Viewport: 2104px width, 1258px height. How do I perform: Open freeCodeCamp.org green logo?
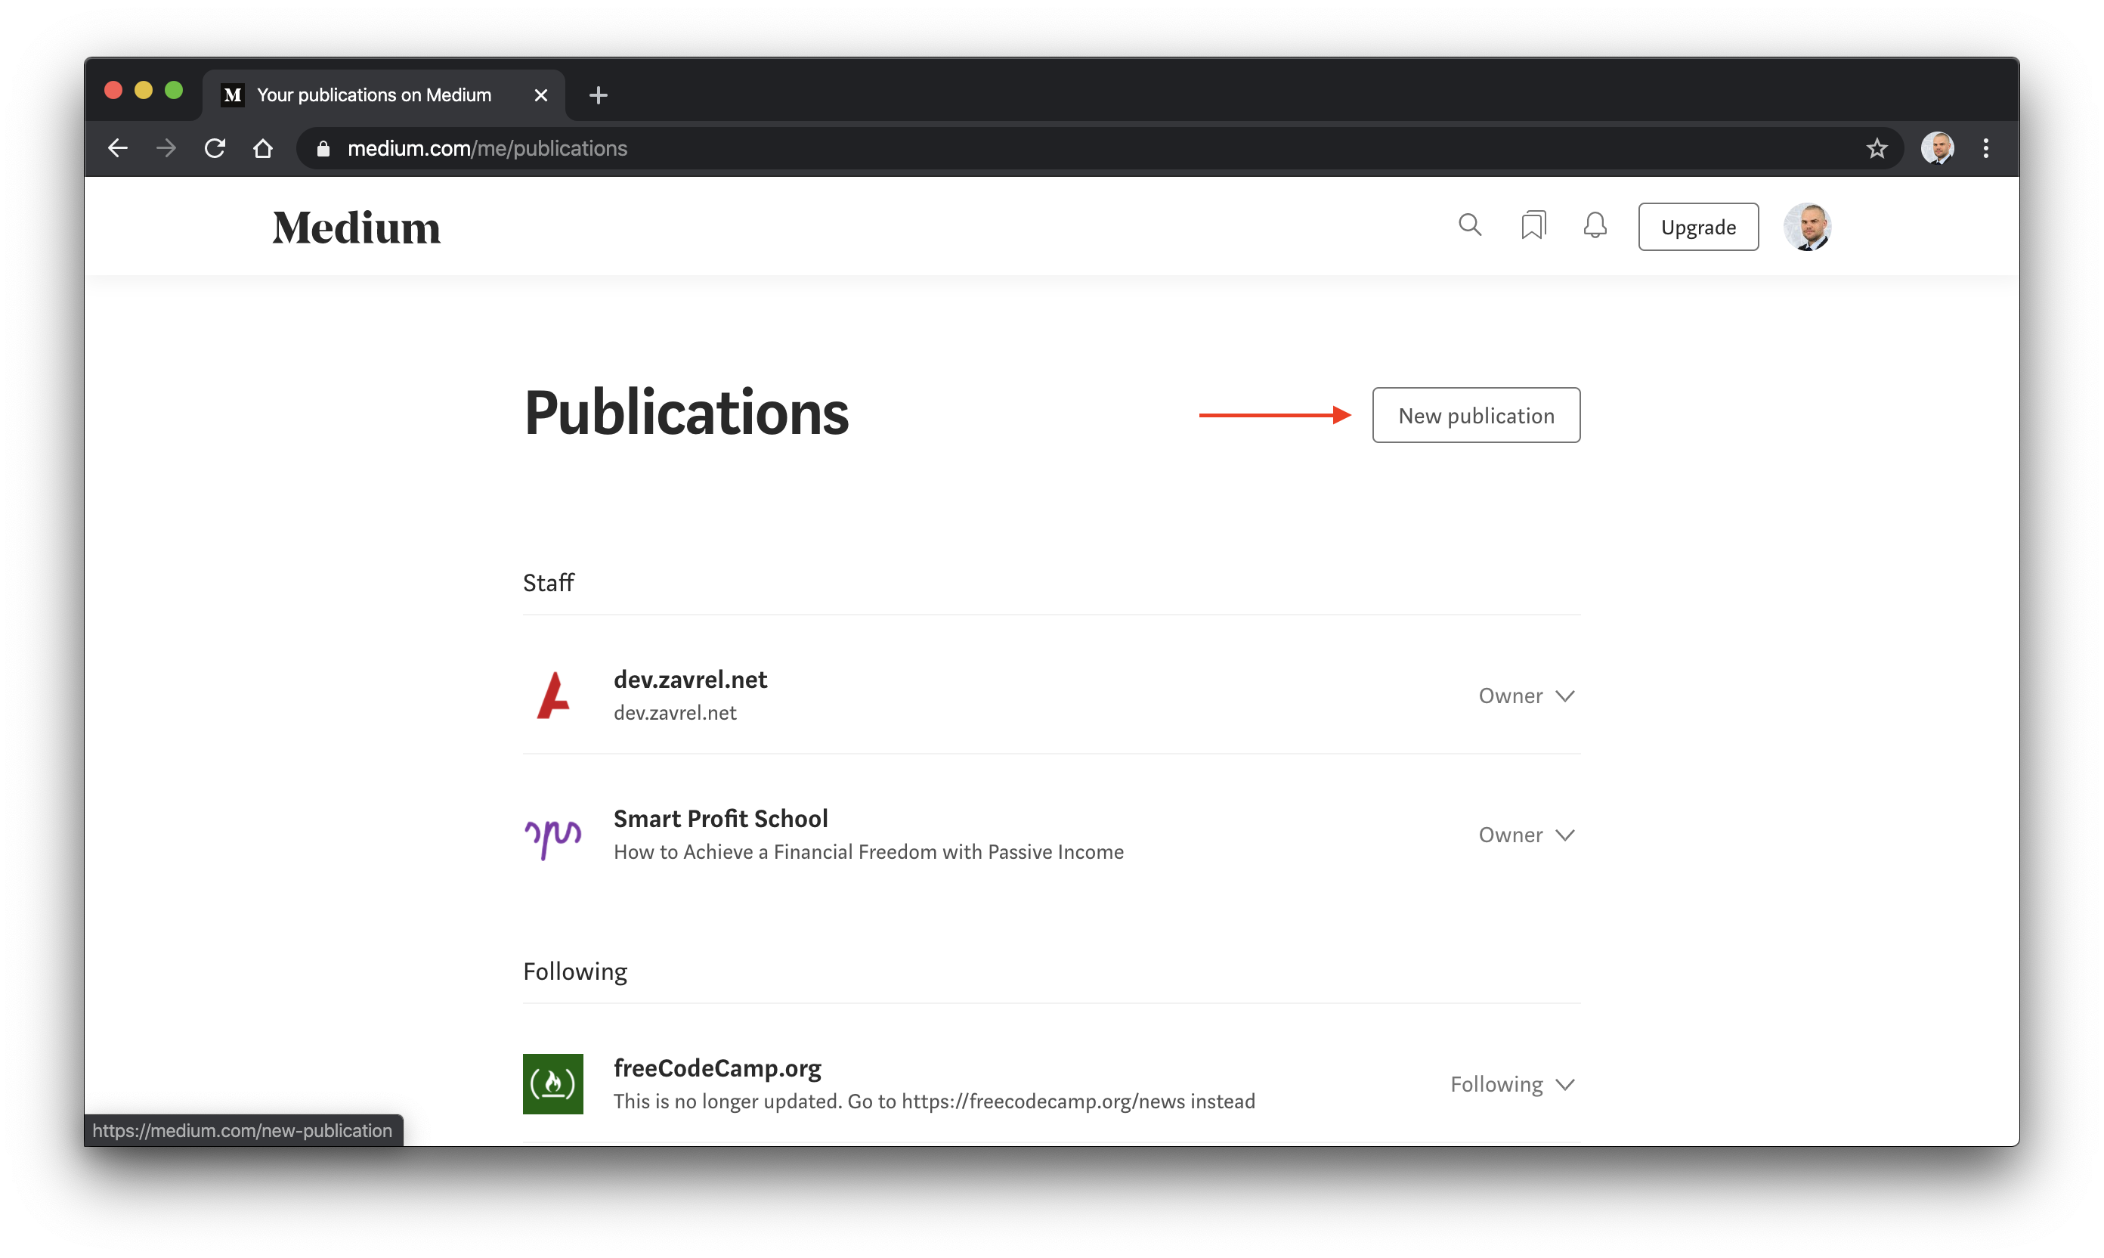(x=552, y=1083)
